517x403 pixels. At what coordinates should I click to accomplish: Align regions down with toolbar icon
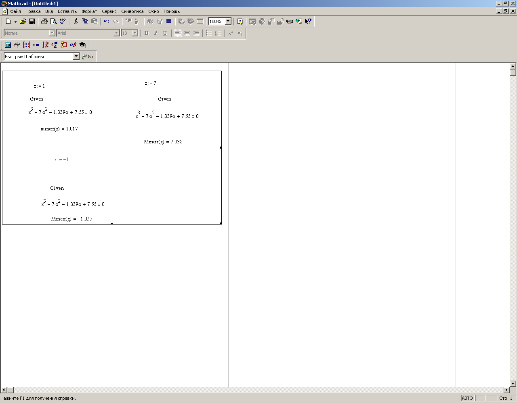click(x=137, y=21)
